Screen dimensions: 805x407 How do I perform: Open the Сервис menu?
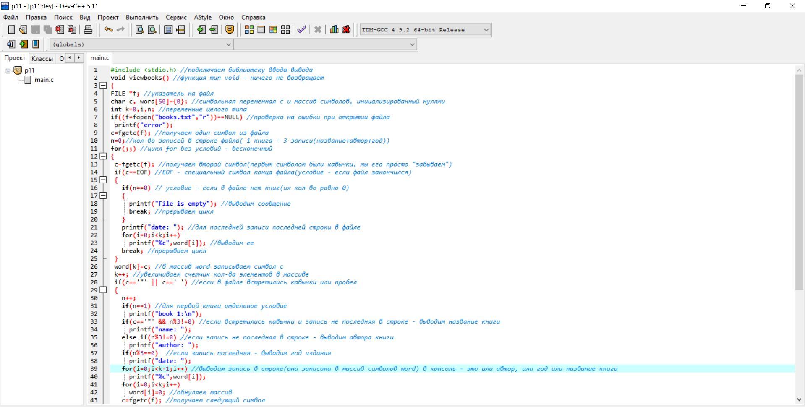click(176, 17)
